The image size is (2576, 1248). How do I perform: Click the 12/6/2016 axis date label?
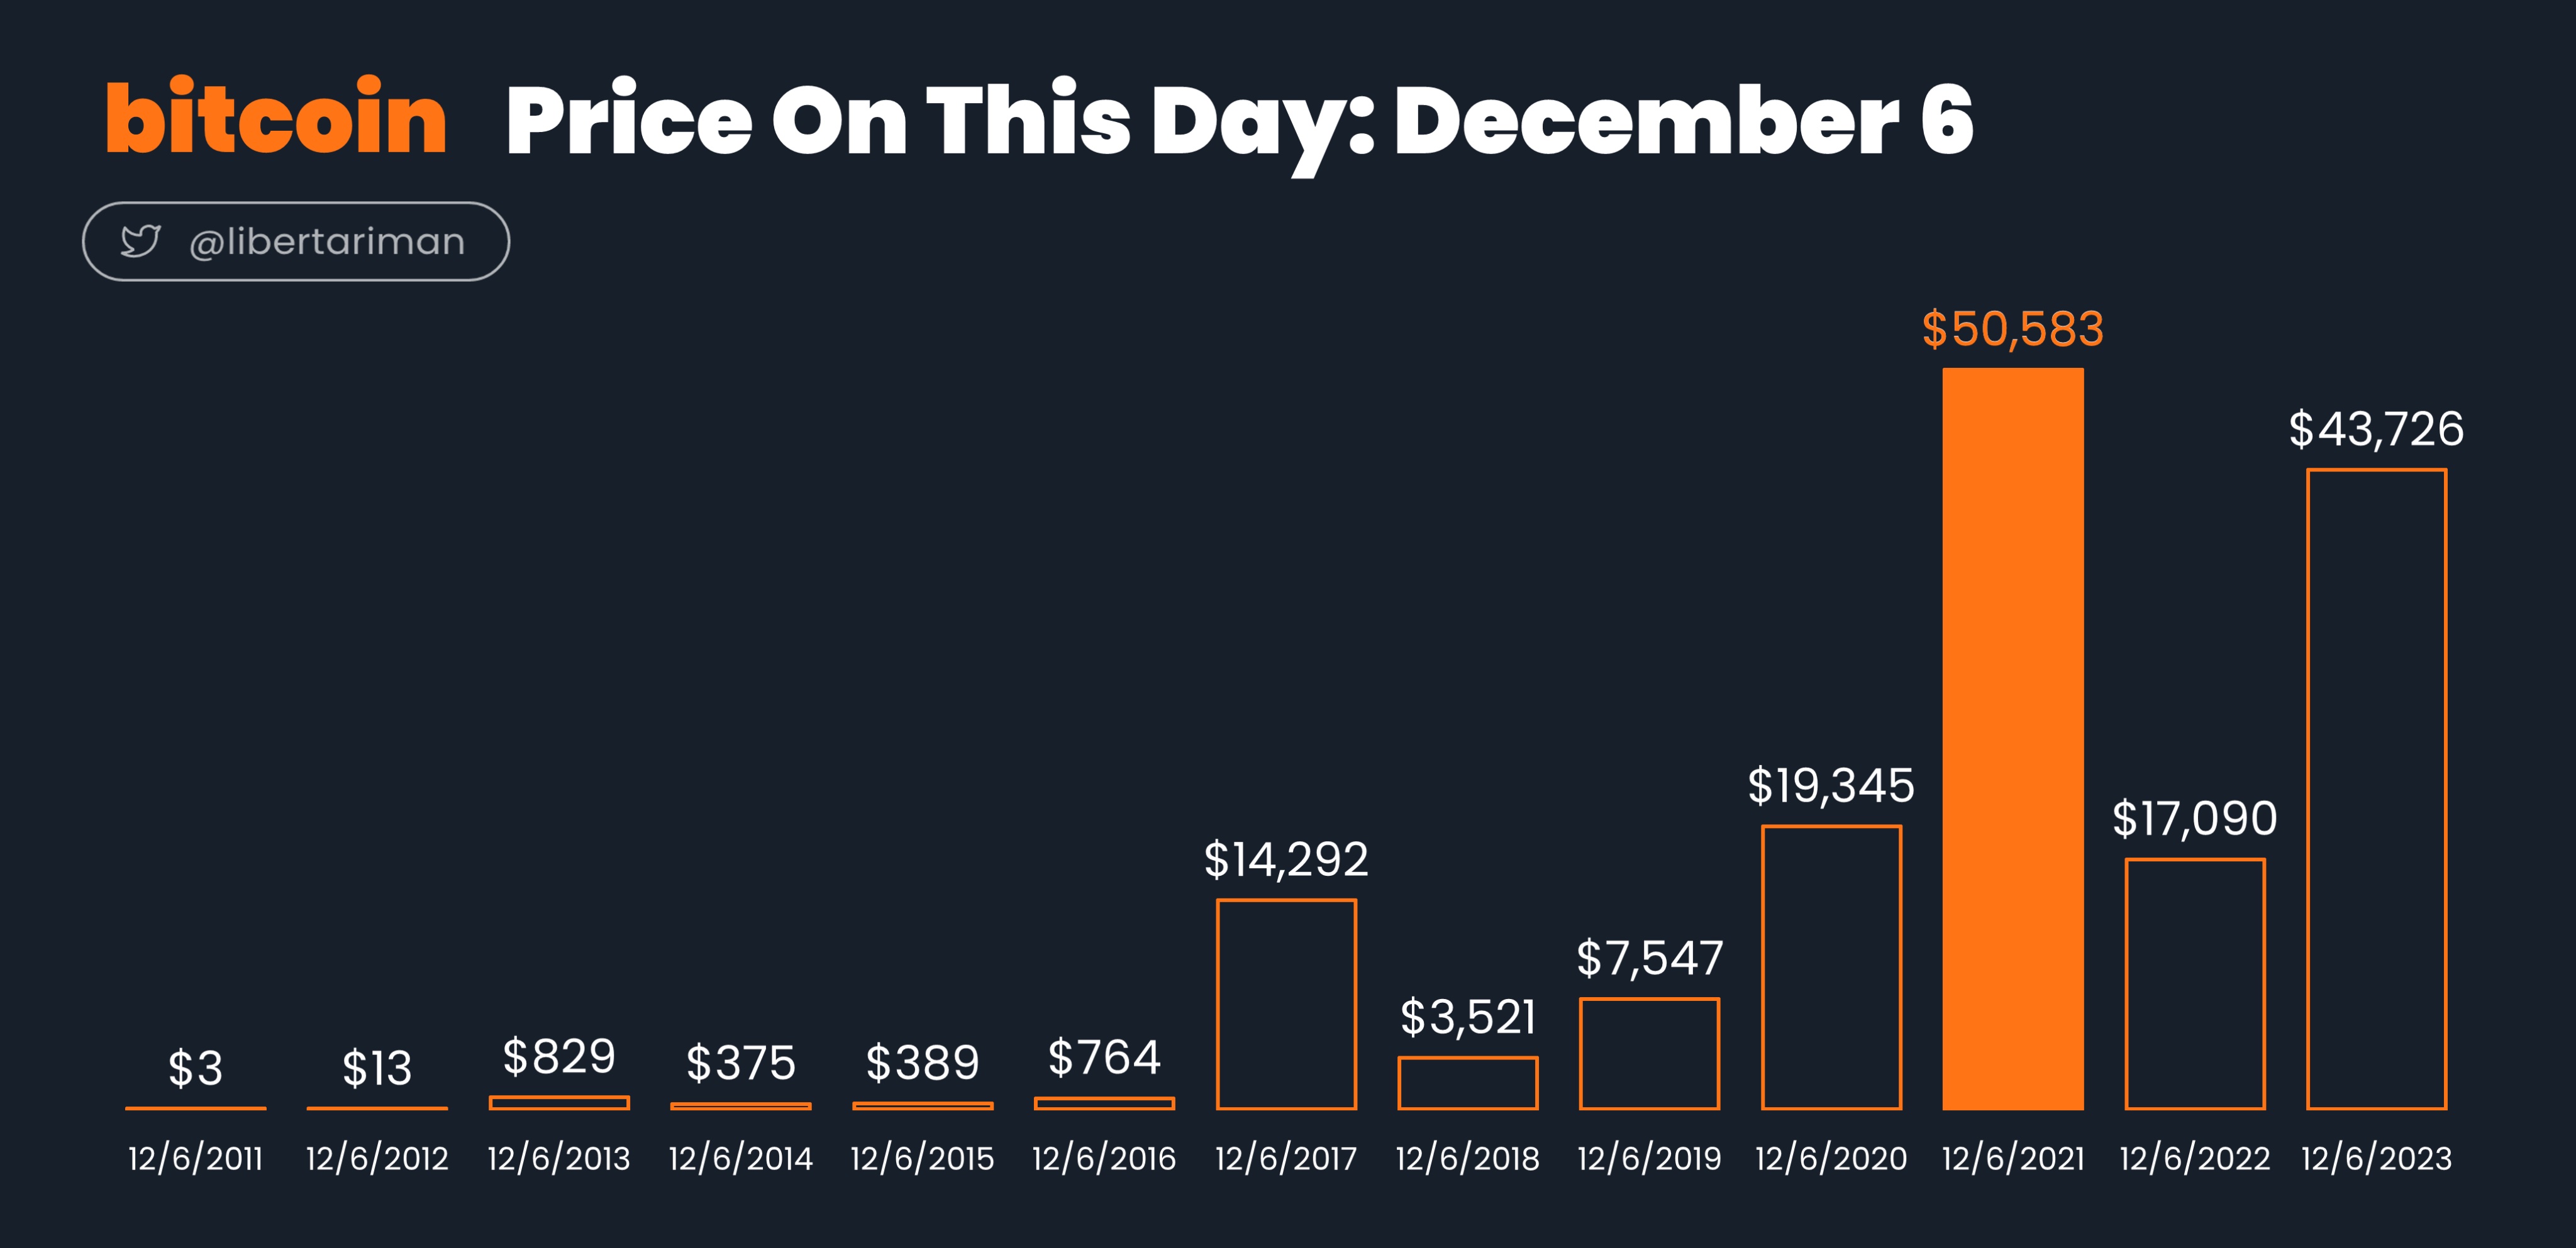point(1104,1159)
